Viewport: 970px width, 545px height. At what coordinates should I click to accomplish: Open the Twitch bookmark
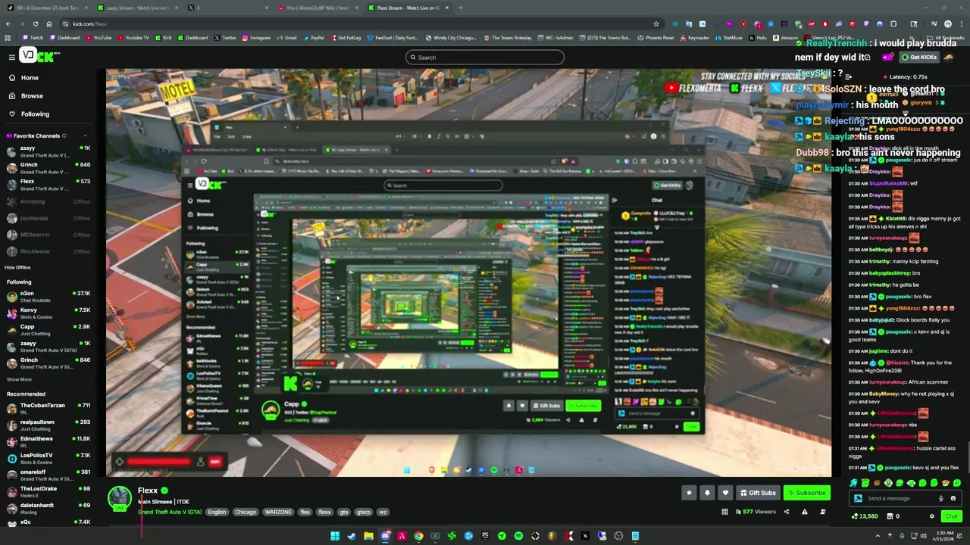coord(33,38)
